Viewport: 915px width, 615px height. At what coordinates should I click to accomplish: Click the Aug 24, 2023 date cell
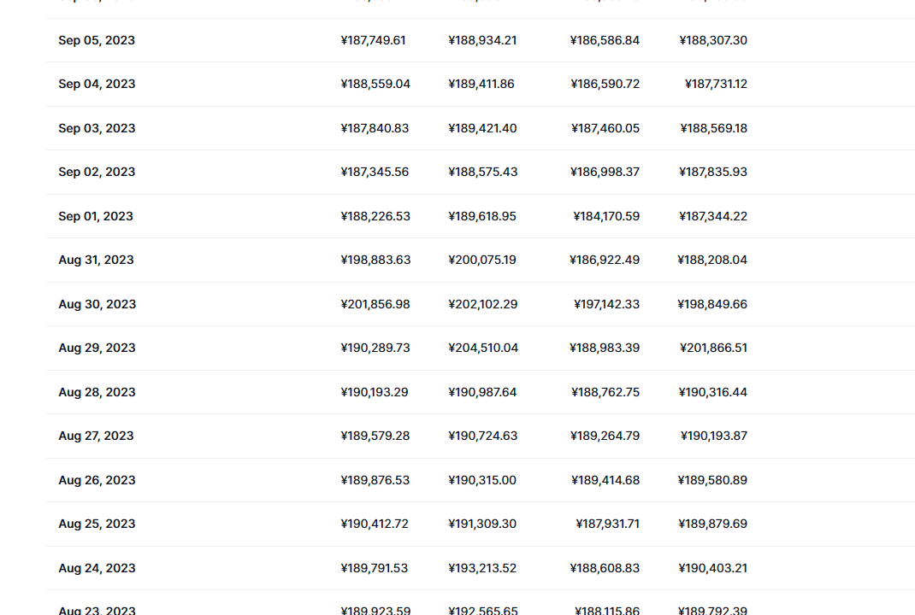(97, 568)
